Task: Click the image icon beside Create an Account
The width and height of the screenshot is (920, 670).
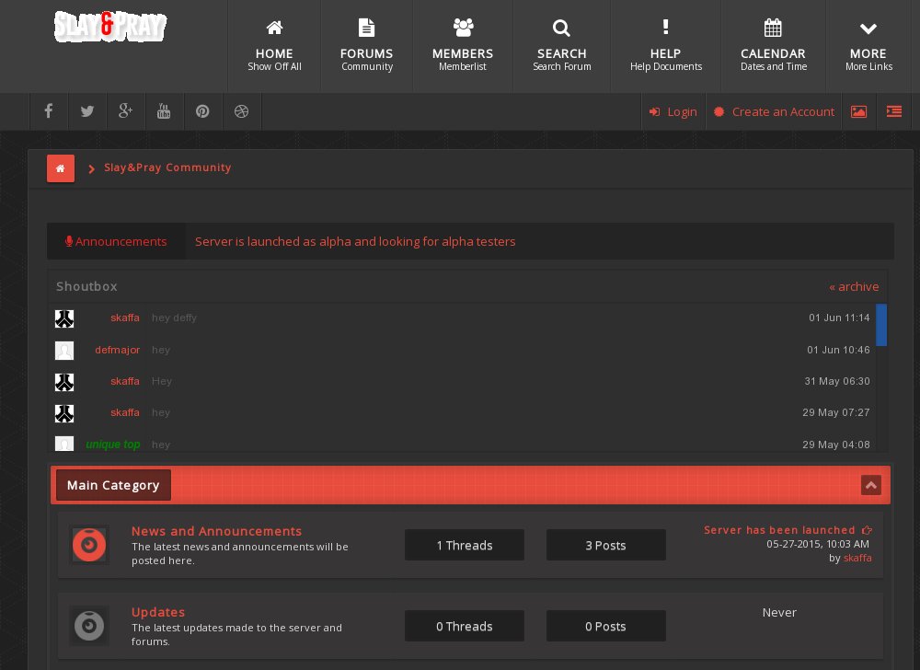Action: [x=858, y=111]
